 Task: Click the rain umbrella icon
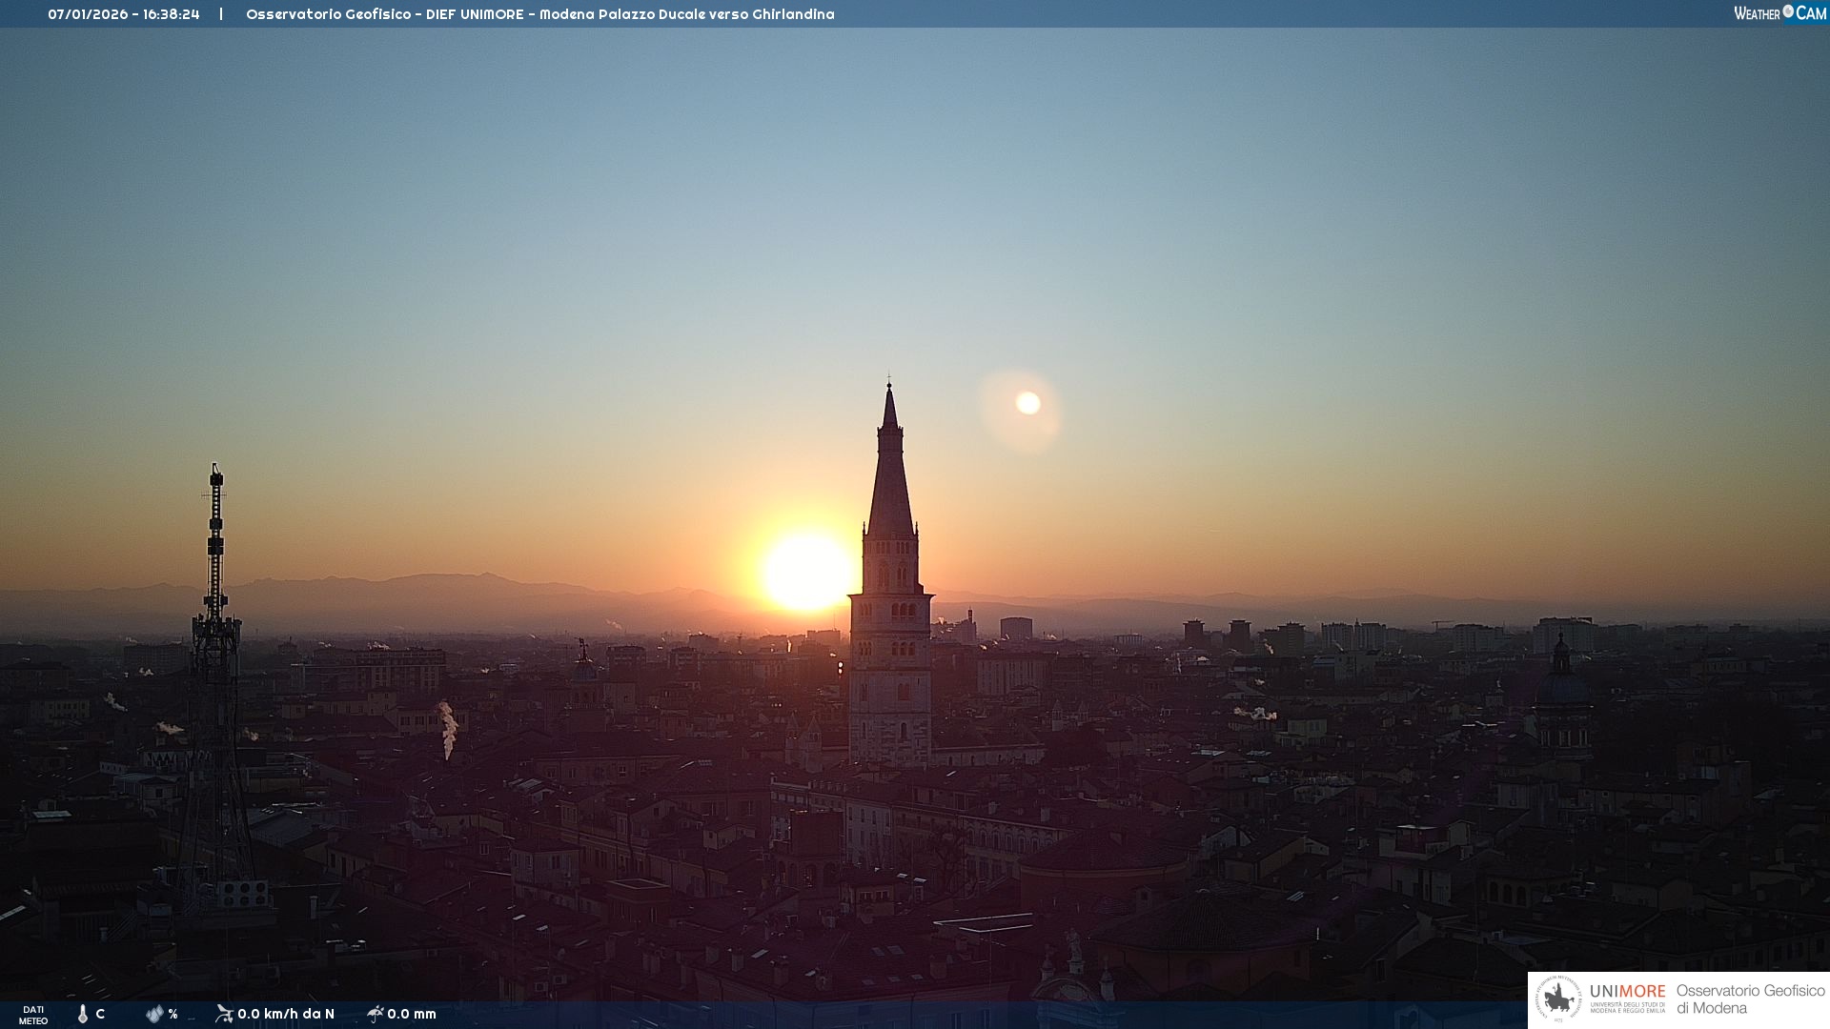point(376,1013)
